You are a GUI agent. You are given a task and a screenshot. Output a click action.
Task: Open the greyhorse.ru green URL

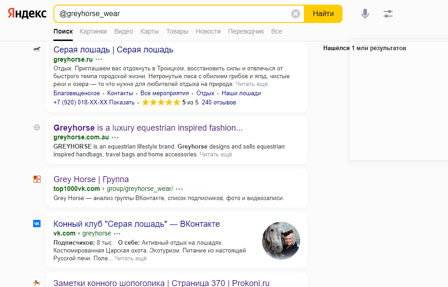point(73,59)
